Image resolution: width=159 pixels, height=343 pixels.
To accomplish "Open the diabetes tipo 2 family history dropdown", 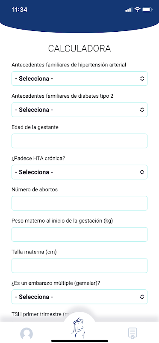I will coord(79,110).
